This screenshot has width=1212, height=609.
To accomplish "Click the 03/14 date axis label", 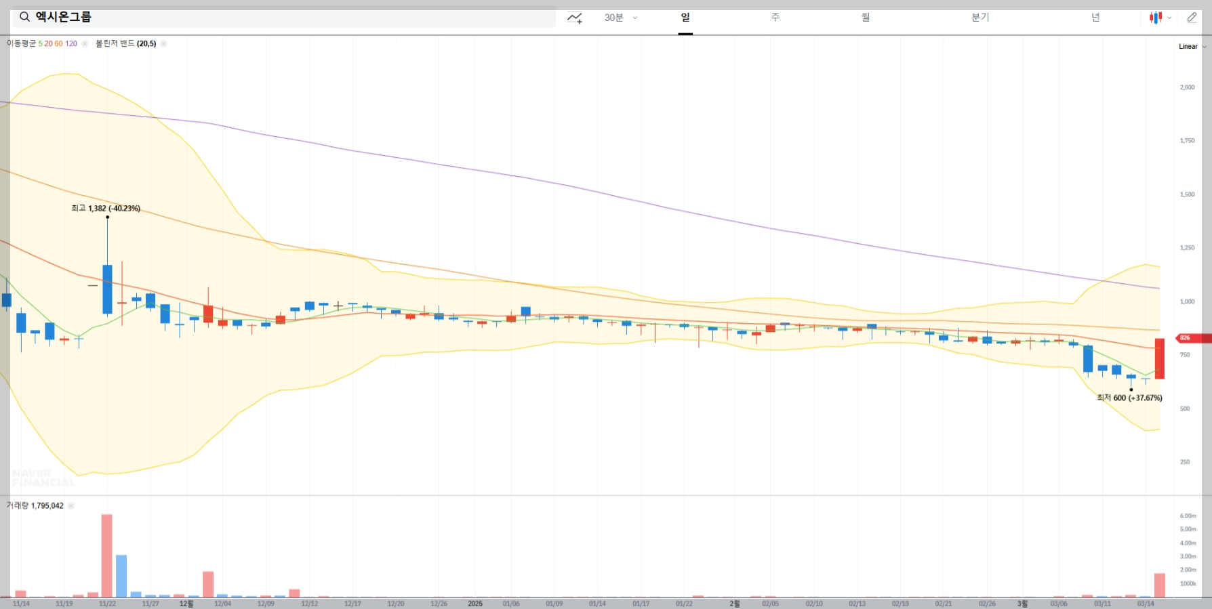I will (1146, 604).
